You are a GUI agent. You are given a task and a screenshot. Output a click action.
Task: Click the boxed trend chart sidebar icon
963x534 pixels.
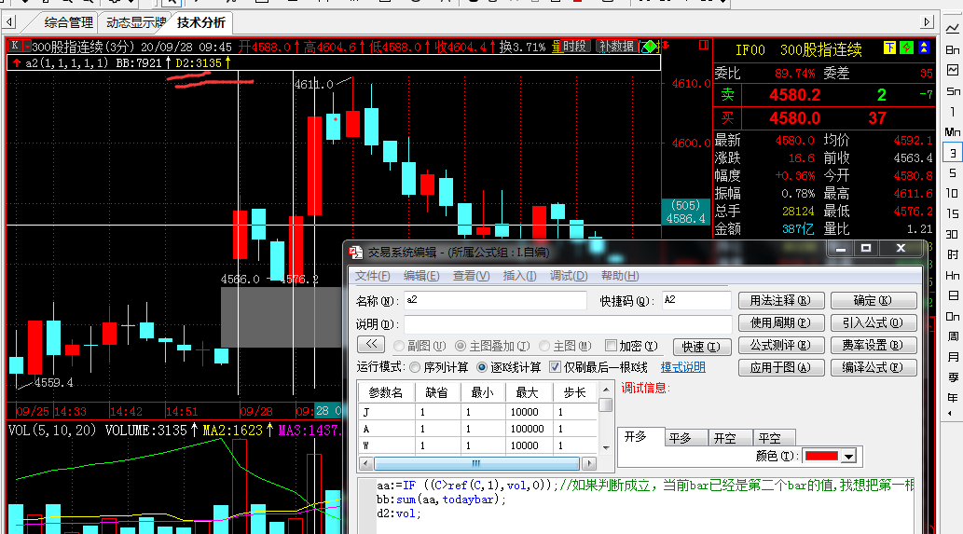point(953,70)
